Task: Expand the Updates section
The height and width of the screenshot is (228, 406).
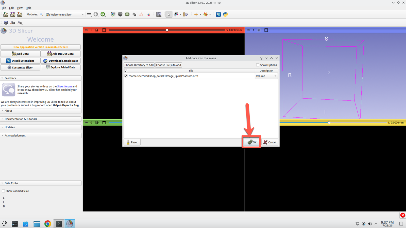Action: click(41, 127)
